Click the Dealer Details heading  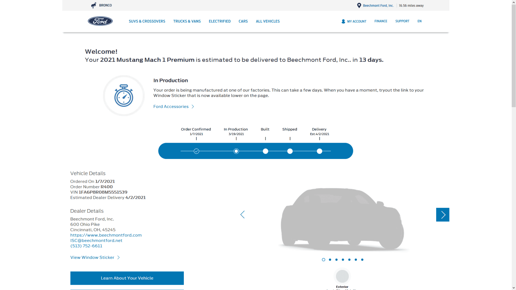pyautogui.click(x=87, y=211)
